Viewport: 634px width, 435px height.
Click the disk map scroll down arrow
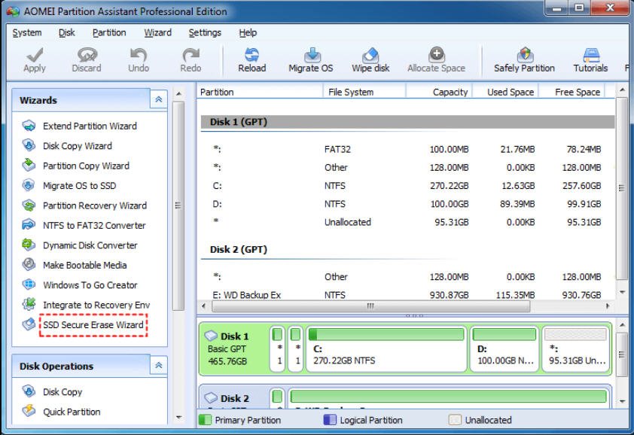(622, 402)
